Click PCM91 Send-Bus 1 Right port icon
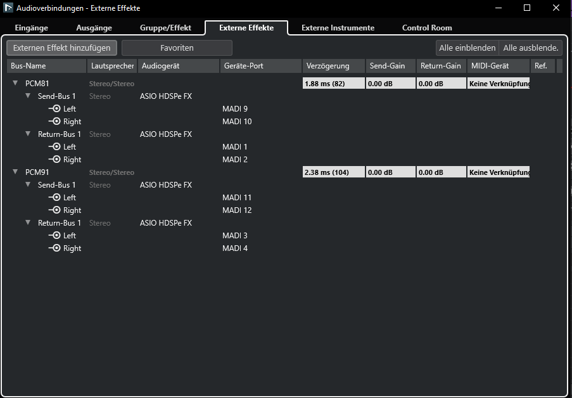 (54, 210)
